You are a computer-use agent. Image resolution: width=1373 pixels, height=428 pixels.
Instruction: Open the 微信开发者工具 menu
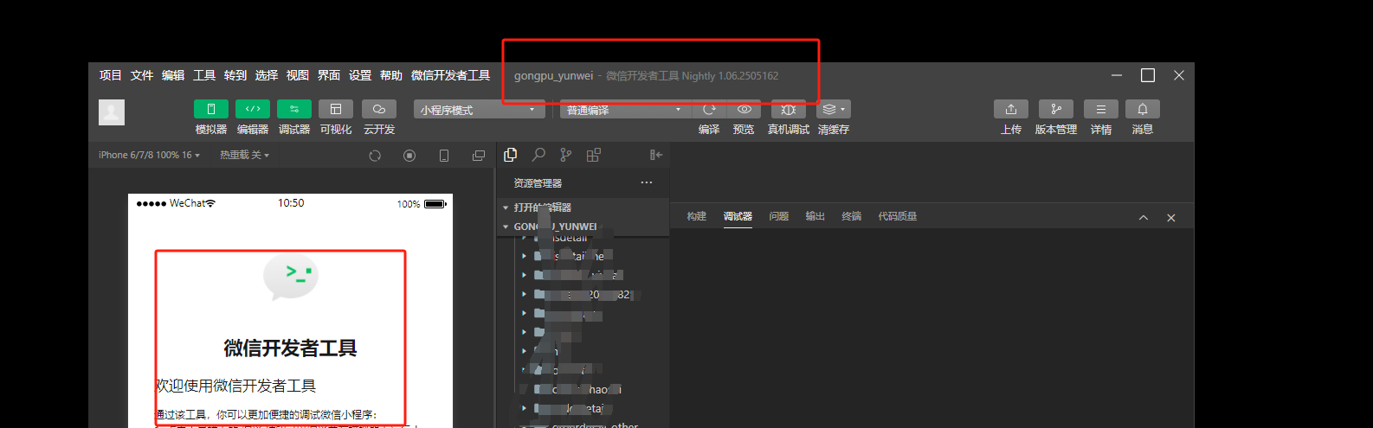(x=451, y=76)
